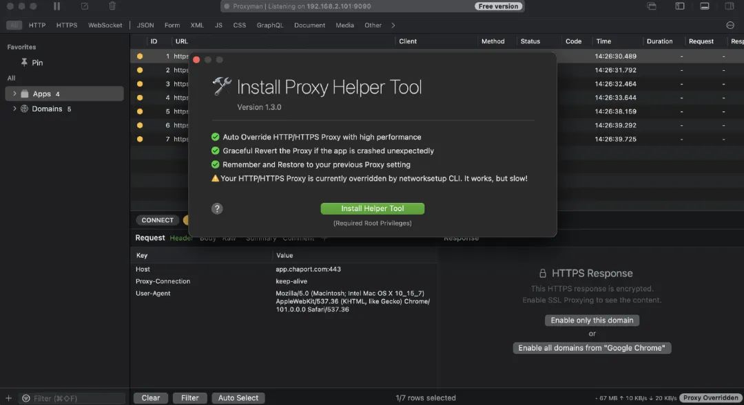
Task: Click the User-Agent key
Action: (153, 293)
